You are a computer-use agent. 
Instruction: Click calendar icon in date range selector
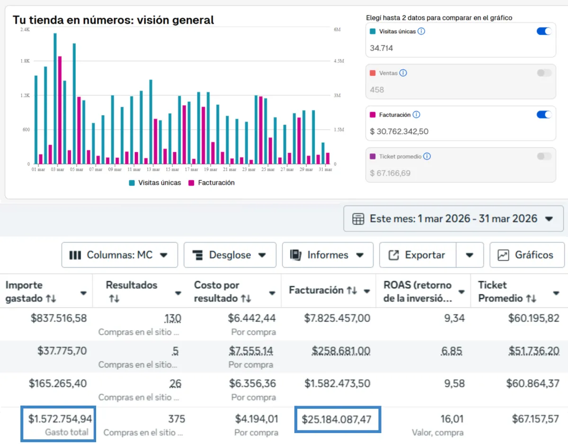click(x=358, y=219)
